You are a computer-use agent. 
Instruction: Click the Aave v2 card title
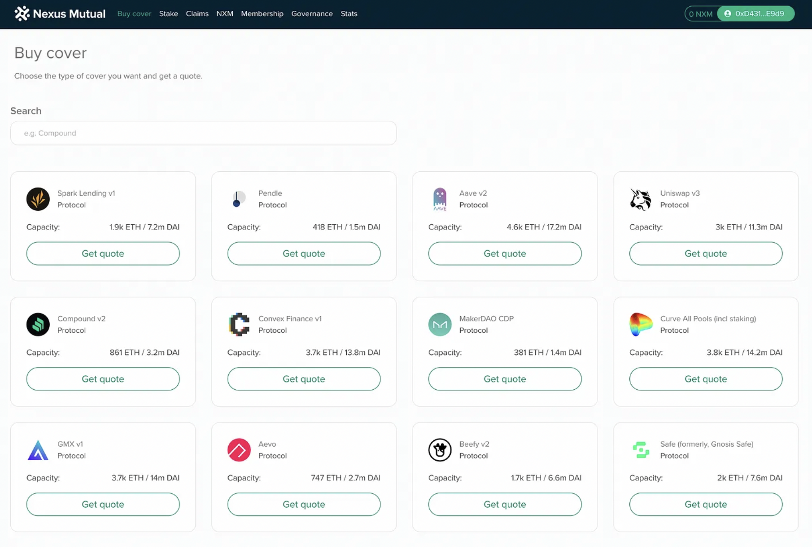[473, 193]
